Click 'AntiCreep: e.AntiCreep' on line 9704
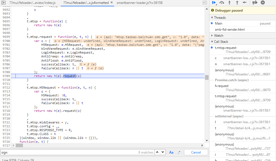 tap(61, 56)
